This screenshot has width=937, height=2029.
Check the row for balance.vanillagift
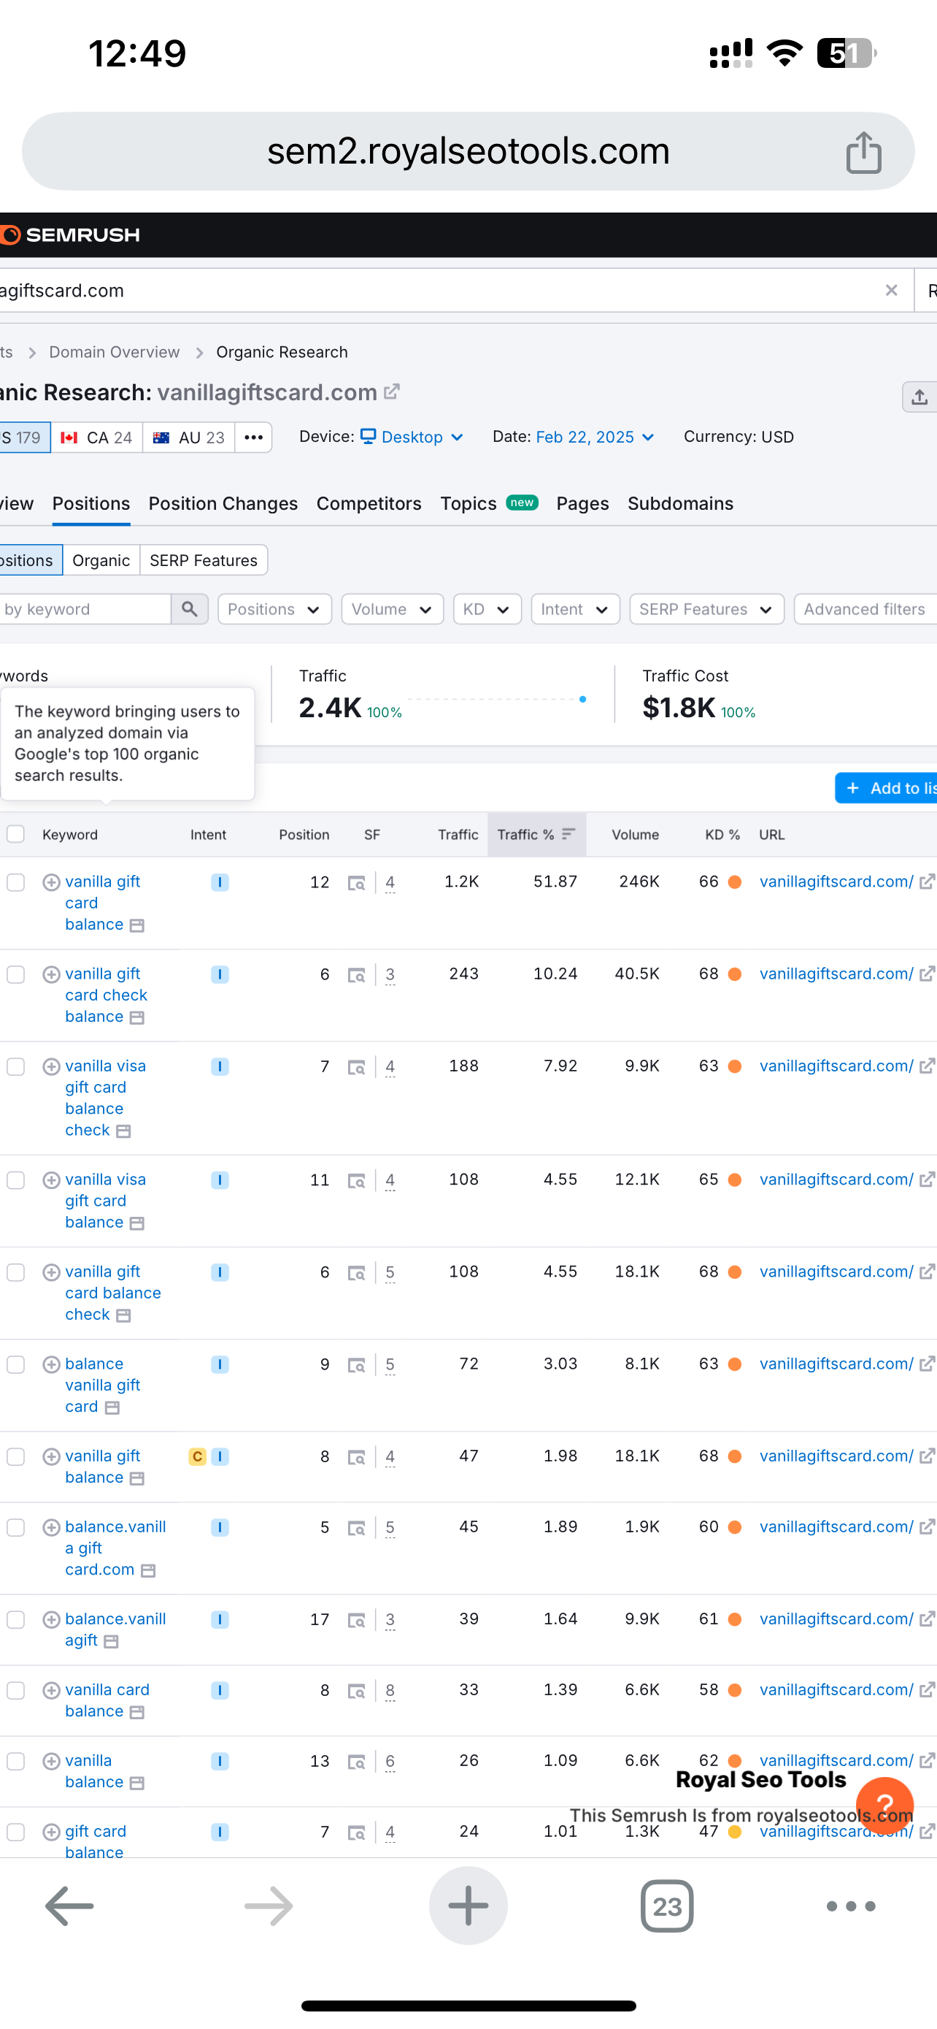(x=16, y=1619)
